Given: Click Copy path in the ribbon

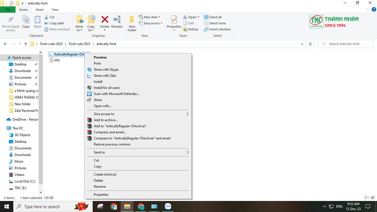Looking at the screenshot, I should [54, 23].
